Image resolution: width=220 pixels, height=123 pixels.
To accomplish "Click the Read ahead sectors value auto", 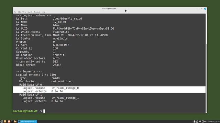I will tap(56, 58).
